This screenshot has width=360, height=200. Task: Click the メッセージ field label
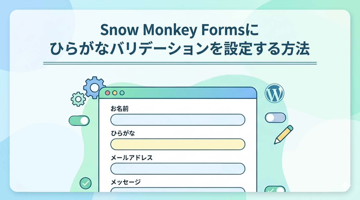(126, 182)
